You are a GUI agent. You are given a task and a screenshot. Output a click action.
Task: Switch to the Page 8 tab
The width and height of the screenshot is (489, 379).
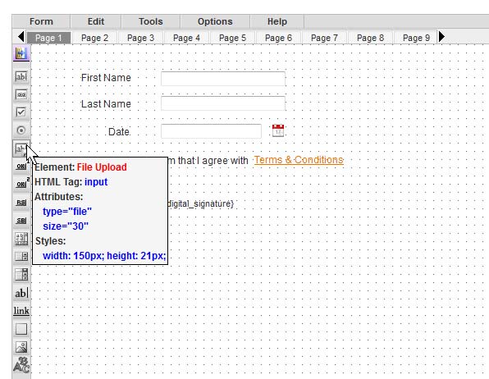tap(370, 38)
